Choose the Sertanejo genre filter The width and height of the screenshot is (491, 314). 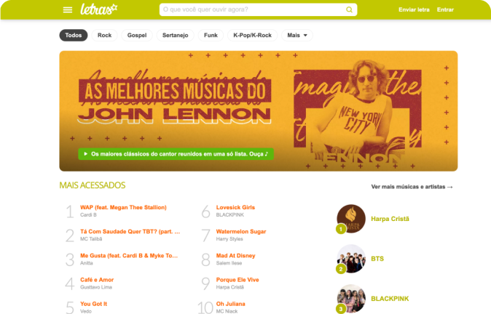175,36
